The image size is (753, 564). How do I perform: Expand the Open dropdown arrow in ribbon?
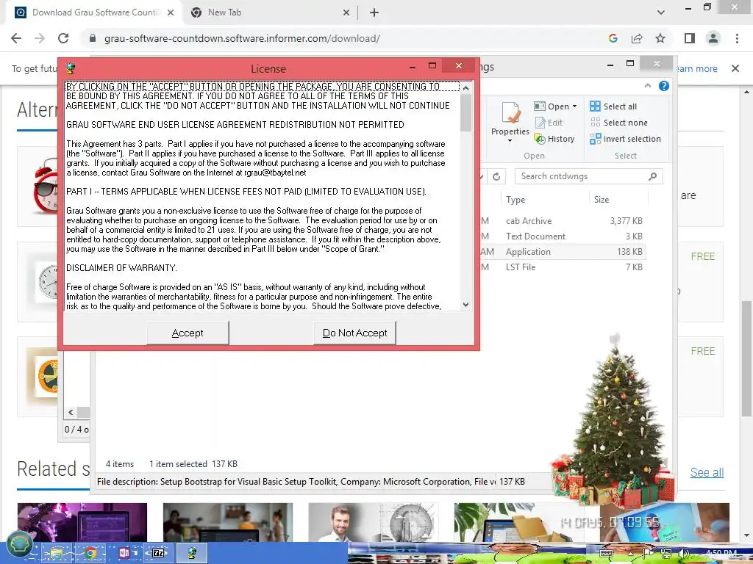pos(574,106)
